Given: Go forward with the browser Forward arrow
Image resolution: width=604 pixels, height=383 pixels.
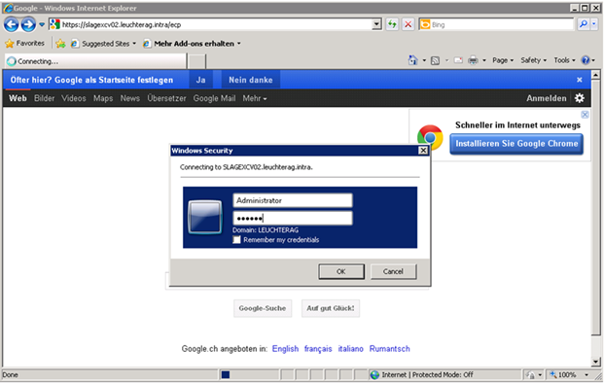Looking at the screenshot, I should [28, 25].
